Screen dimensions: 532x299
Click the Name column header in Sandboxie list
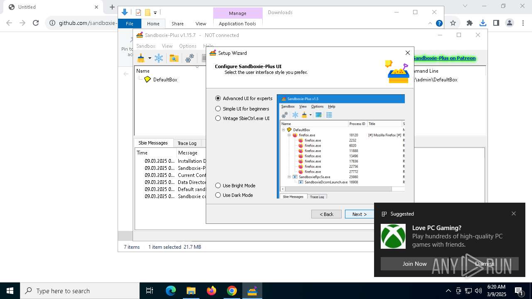coord(143,71)
